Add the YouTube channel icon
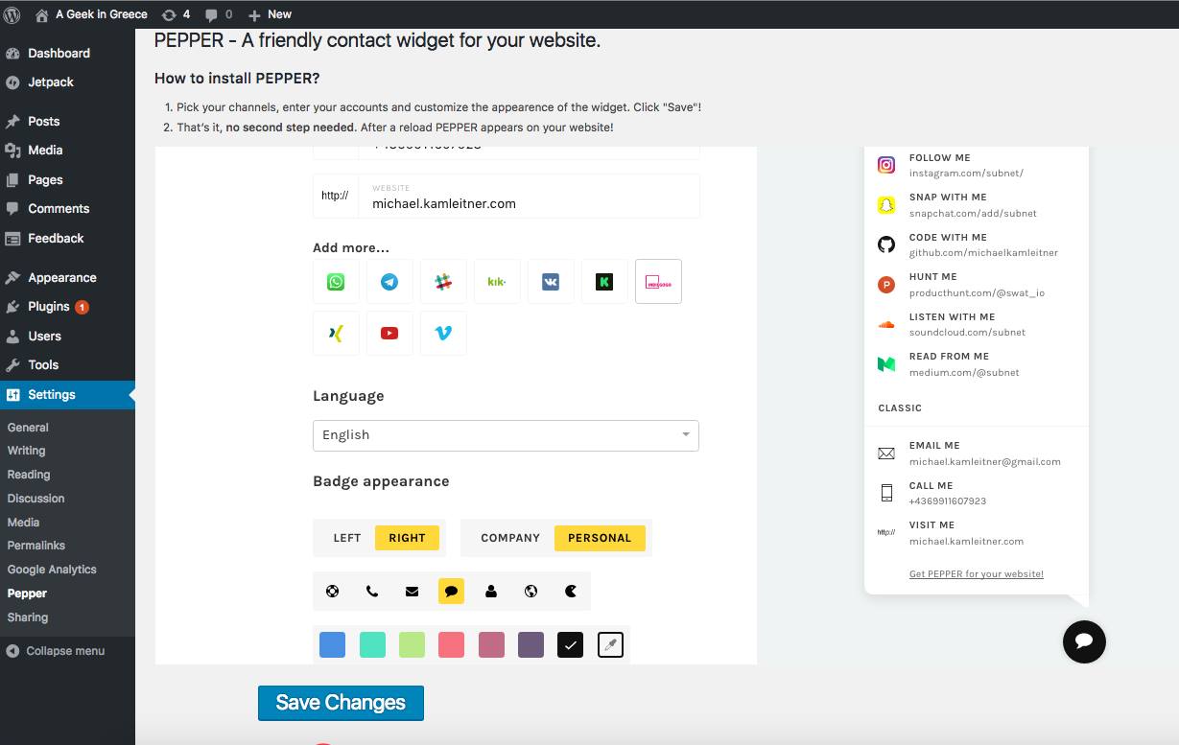Screen dimensions: 1179x745 389,333
